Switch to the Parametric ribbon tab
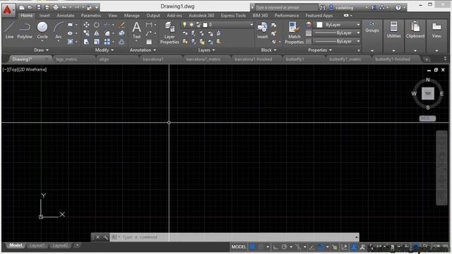452x254 pixels. pos(91,16)
